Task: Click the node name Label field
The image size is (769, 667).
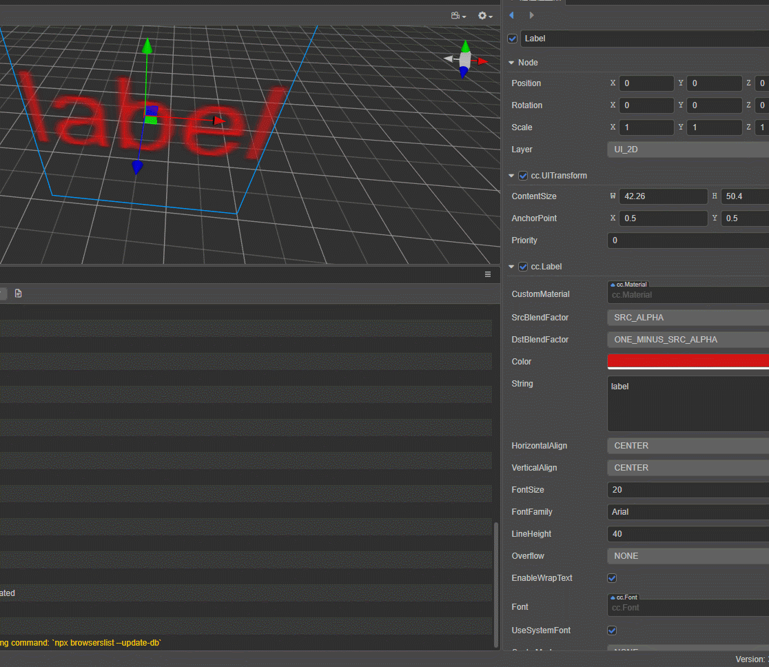Action: 644,39
